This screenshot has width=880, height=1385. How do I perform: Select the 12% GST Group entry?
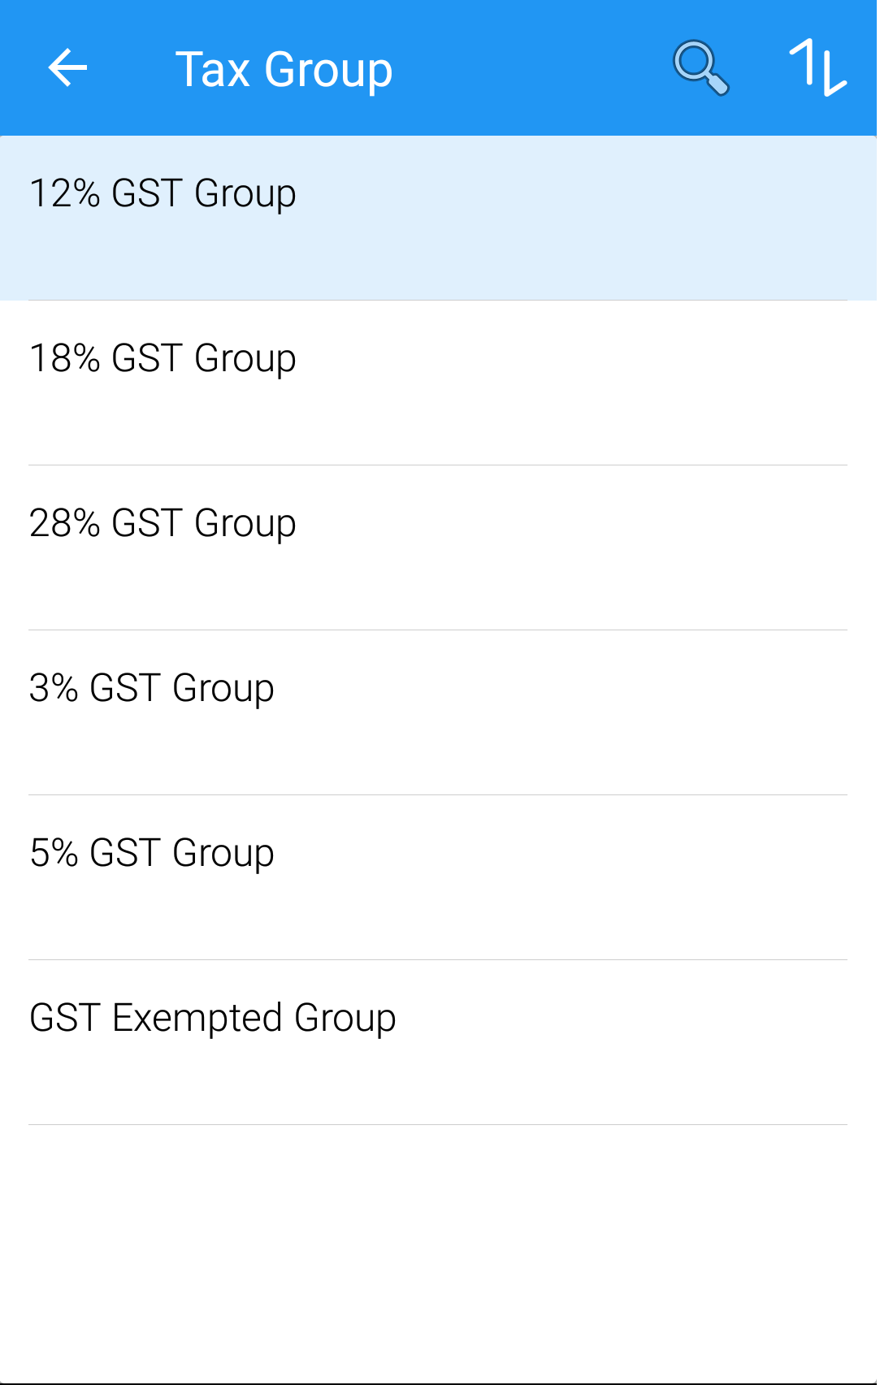coord(439,219)
